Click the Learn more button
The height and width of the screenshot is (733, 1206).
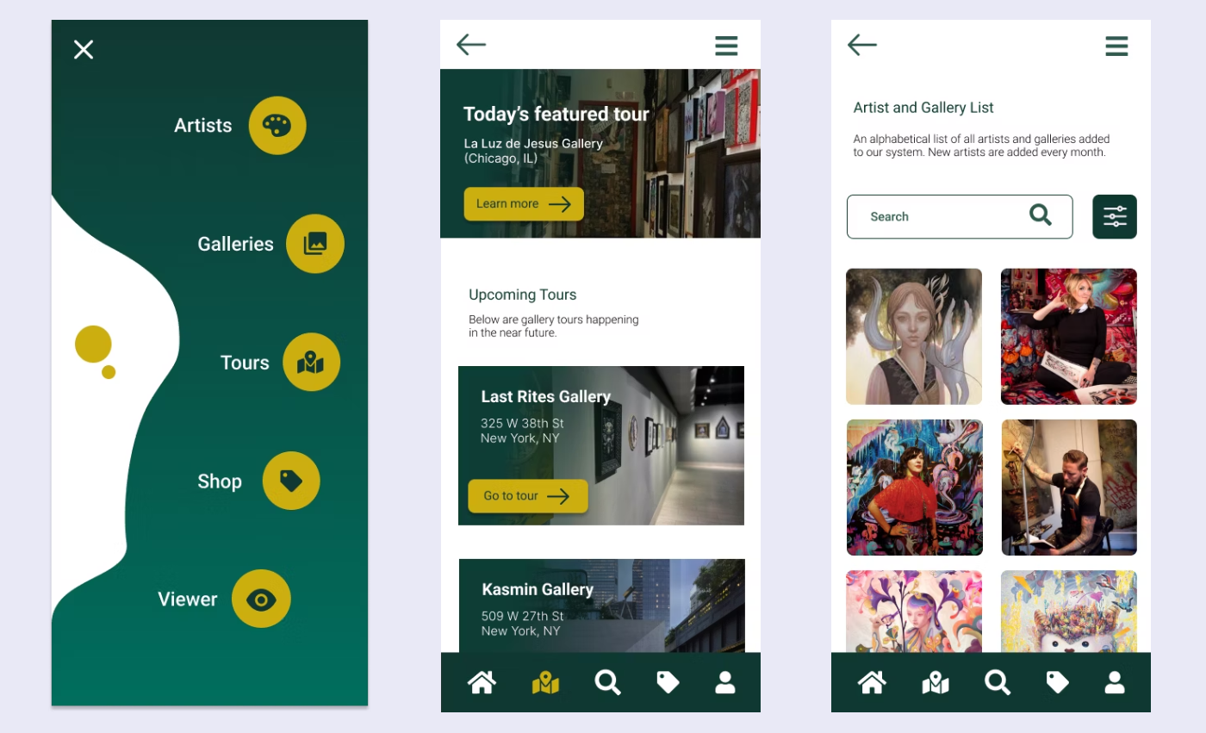point(524,204)
